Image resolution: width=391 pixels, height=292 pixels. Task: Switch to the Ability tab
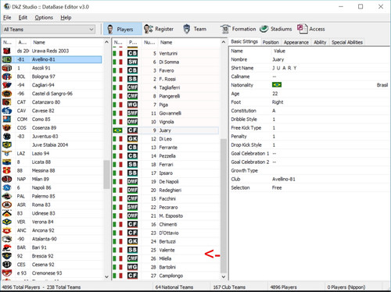coord(320,42)
